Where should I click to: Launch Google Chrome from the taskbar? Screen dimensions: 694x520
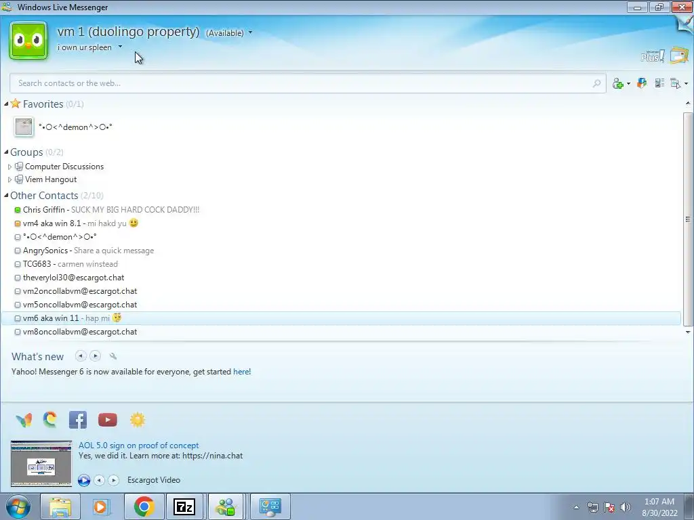(144, 506)
